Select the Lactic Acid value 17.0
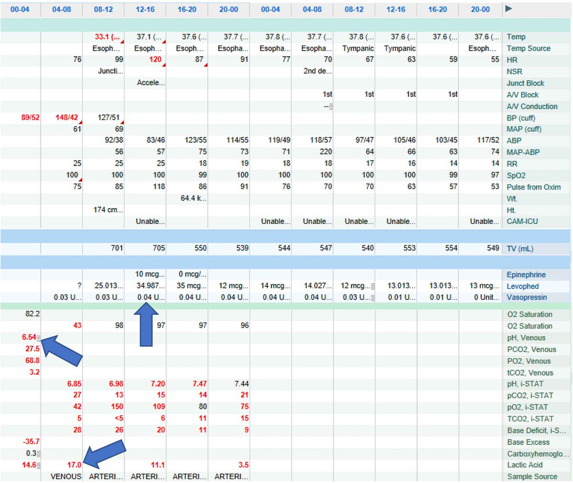Image resolution: width=573 pixels, height=483 pixels. pos(74,465)
